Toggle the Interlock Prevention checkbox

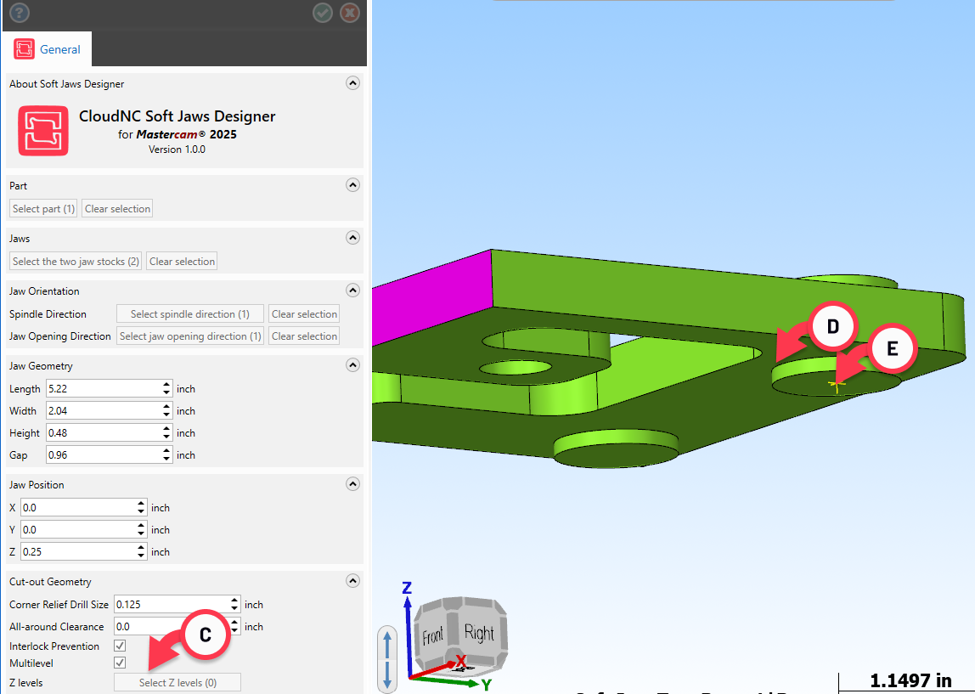pyautogui.click(x=120, y=646)
